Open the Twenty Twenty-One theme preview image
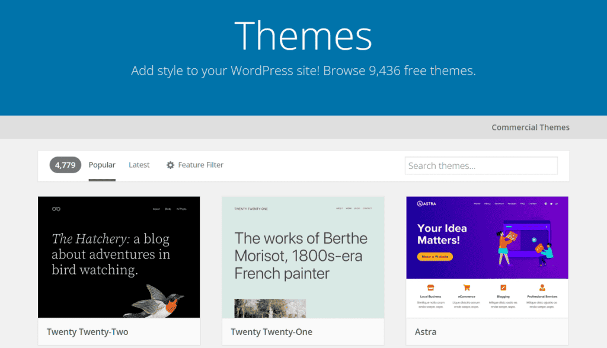The image size is (607, 348). tap(303, 257)
